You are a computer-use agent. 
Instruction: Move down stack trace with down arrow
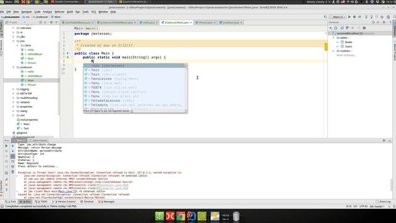coord(12,151)
